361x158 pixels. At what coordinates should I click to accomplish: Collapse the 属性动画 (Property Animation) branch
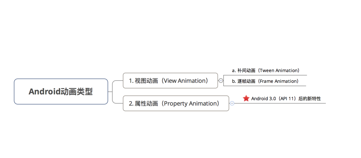(232, 103)
